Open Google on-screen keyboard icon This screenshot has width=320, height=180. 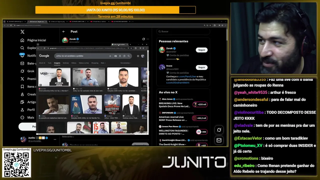(x=115, y=56)
